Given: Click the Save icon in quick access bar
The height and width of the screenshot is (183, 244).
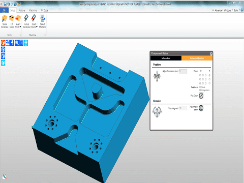Looking at the screenshot, I should 5,4.
